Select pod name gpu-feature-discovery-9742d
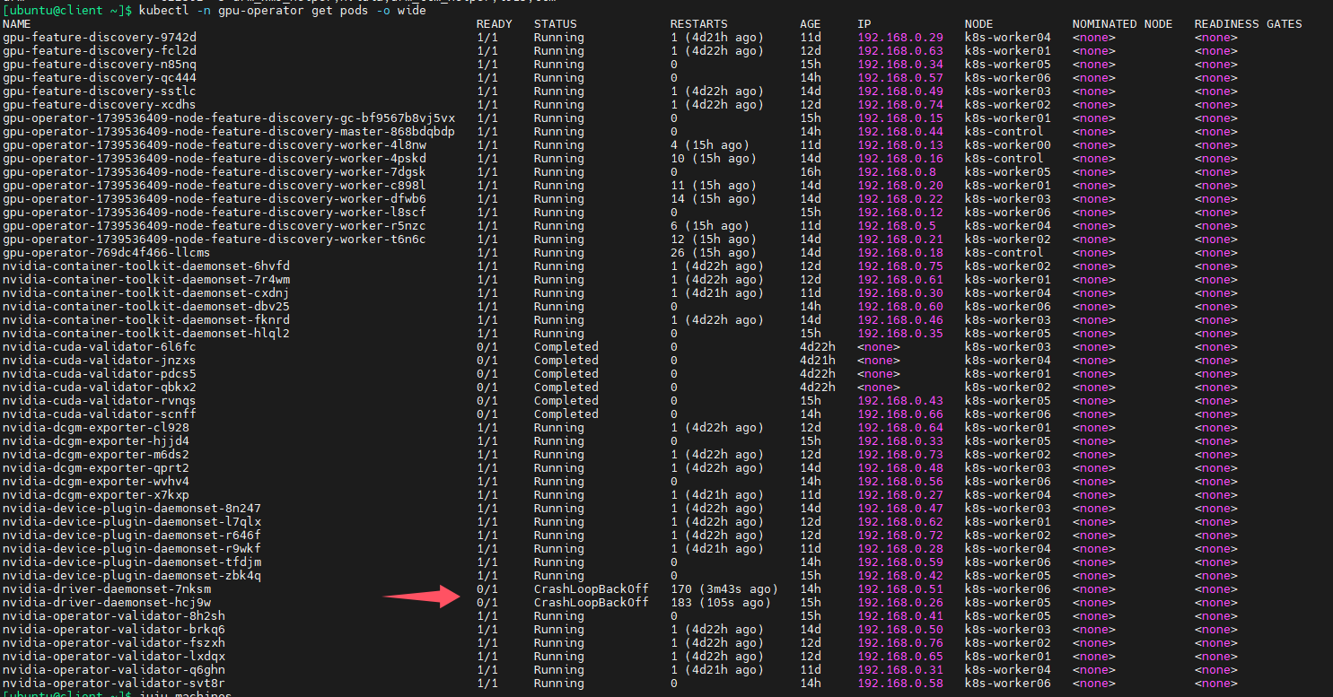Screen dimensions: 1333x697 pyautogui.click(x=99, y=37)
